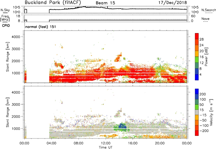This screenshot has width=216, height=149.
Task: Click the blue velocity patch near 14:00
Action: [122, 126]
